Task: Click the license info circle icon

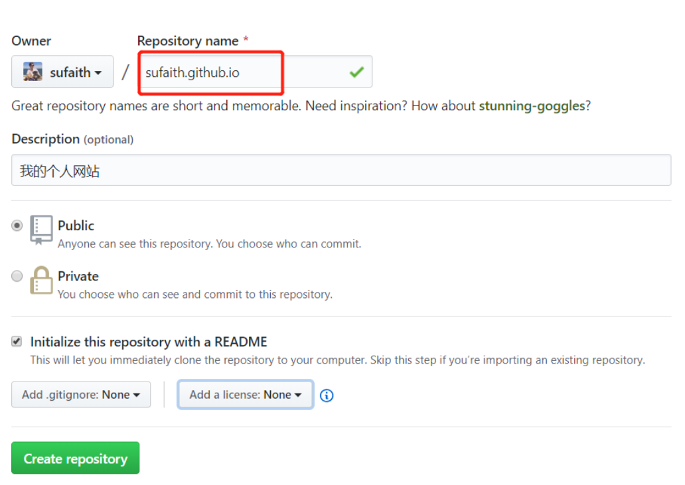Action: [327, 395]
